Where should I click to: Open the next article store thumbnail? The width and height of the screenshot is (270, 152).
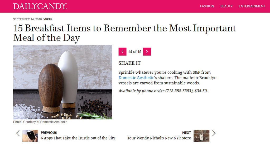(x=201, y=136)
